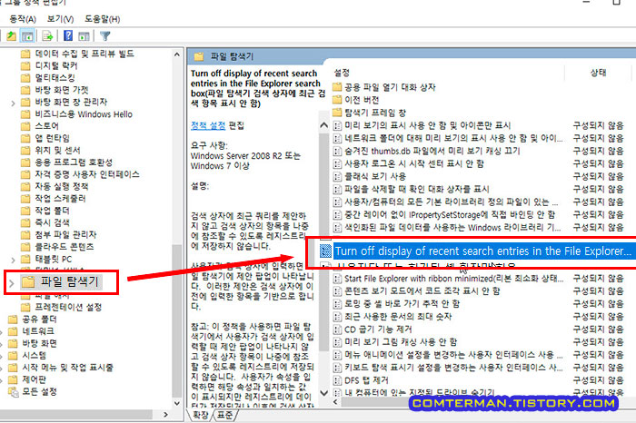Open help via the blue question mark icon
The height and width of the screenshot is (423, 636).
point(68,35)
